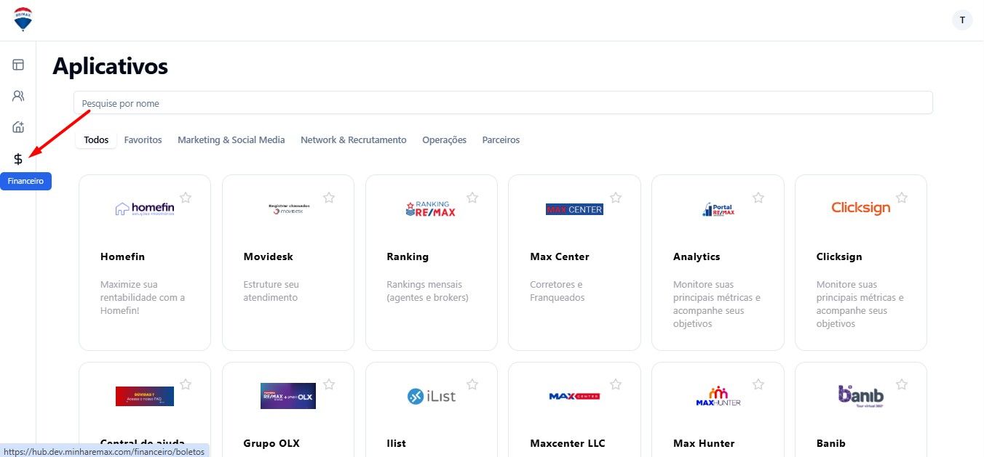Select the Todos tab

[96, 139]
